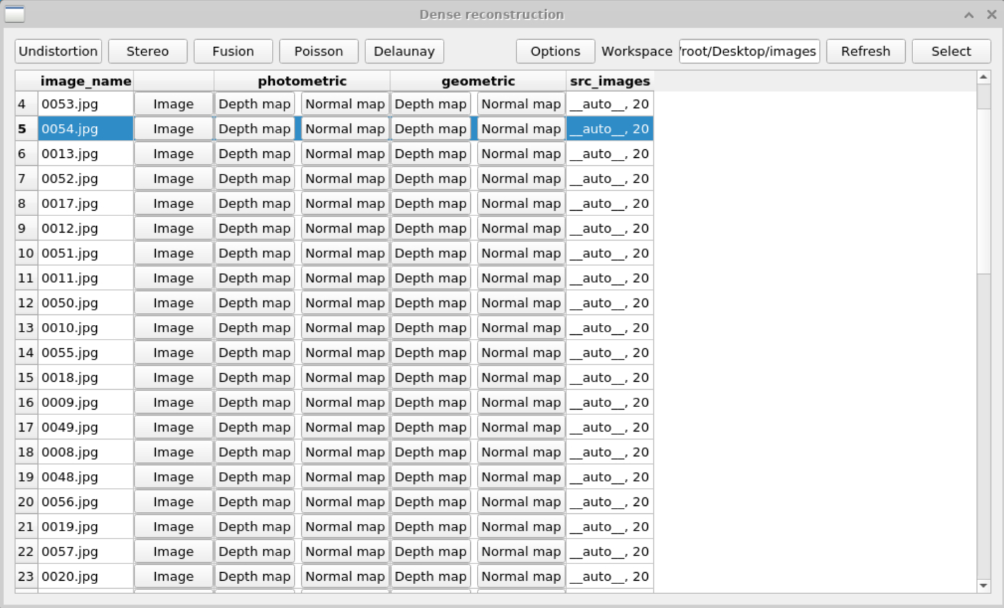Click the Poisson meshing button
The height and width of the screenshot is (608, 1004).
click(x=318, y=51)
